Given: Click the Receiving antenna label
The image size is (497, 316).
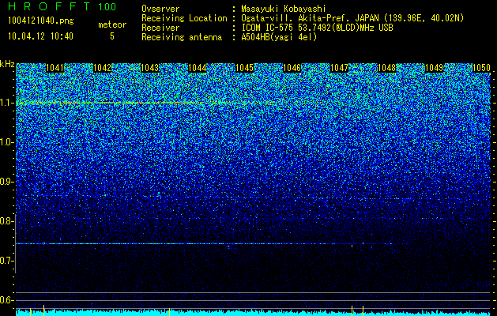Looking at the screenshot, I should [182, 37].
